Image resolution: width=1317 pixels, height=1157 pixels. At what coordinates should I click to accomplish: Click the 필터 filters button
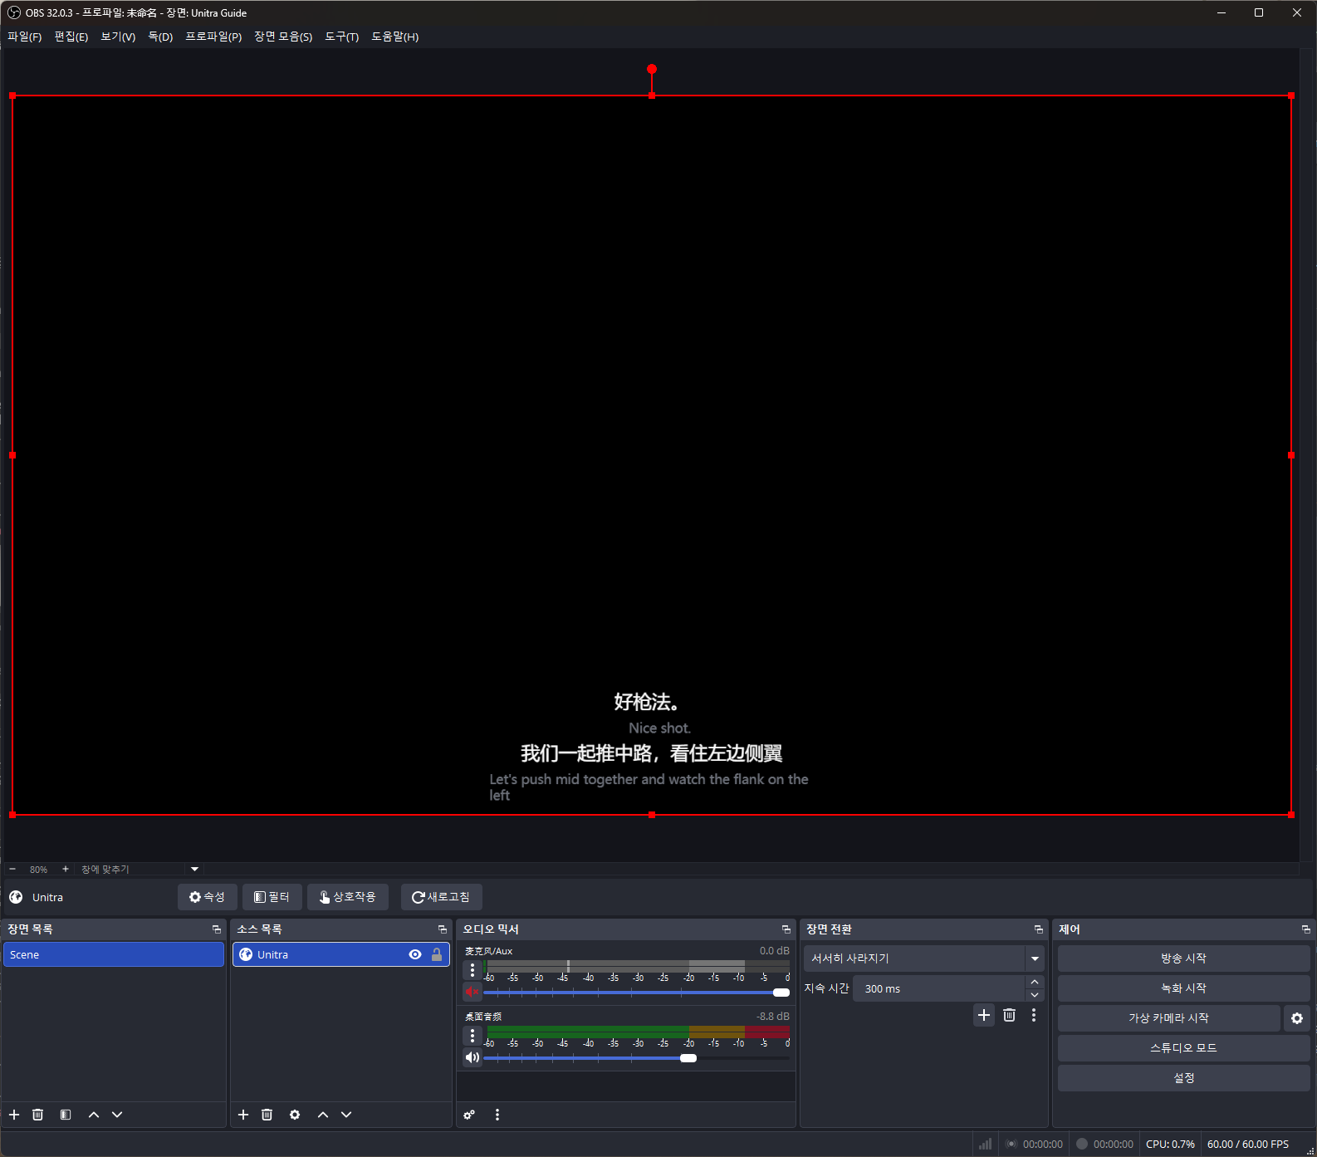point(272,897)
